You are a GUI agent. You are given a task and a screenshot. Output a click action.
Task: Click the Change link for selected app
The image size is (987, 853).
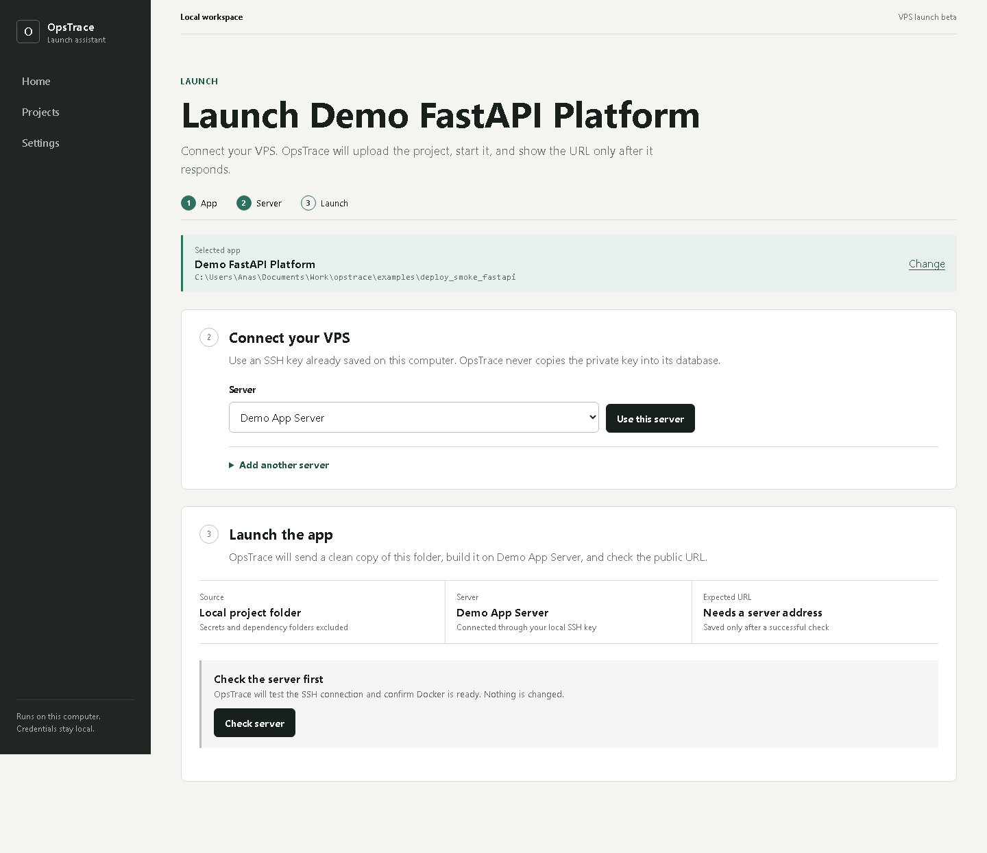click(927, 264)
